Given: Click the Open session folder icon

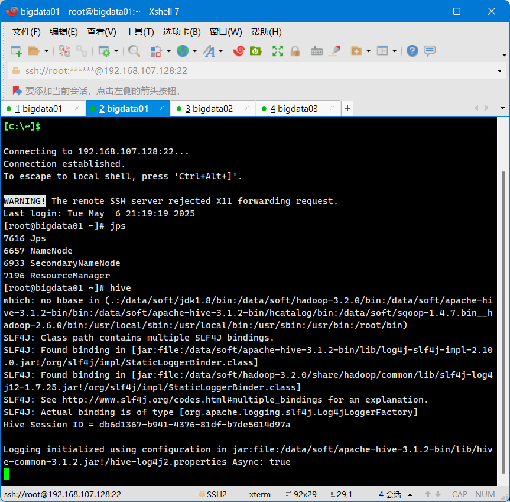Looking at the screenshot, I should (x=34, y=51).
